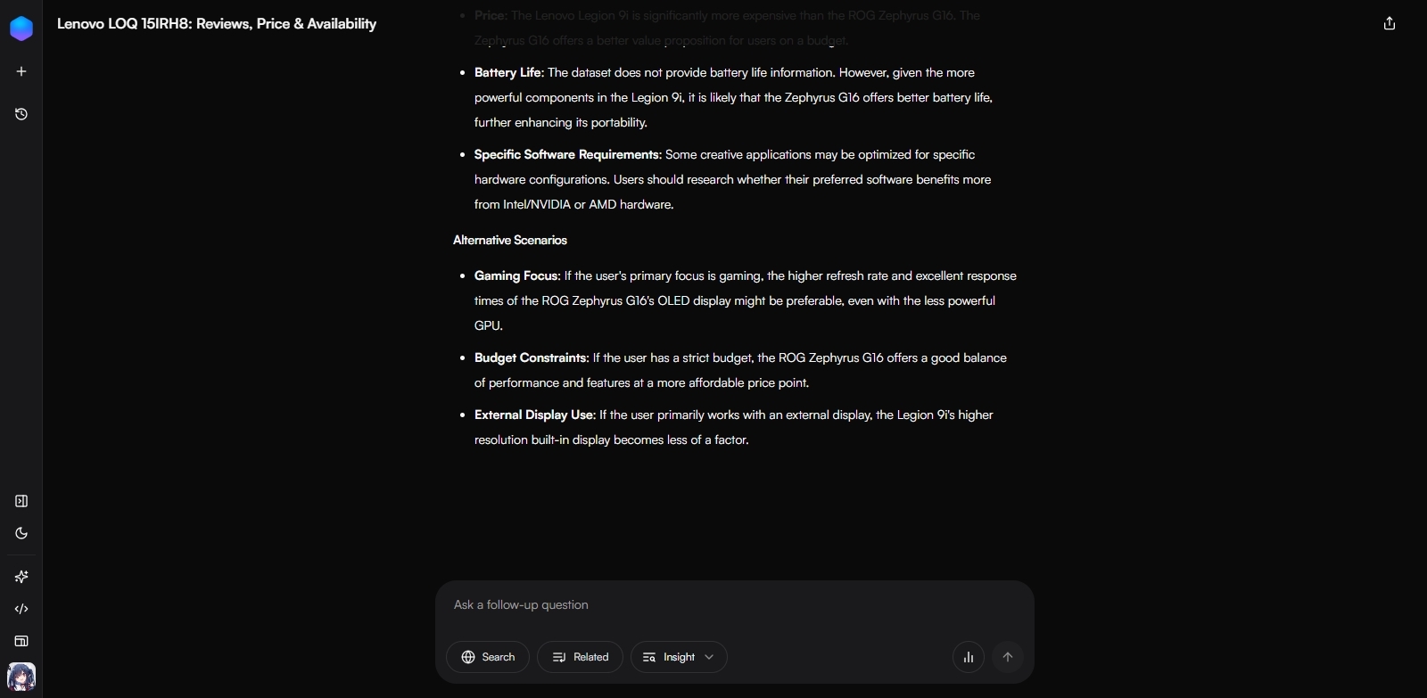The width and height of the screenshot is (1427, 698).
Task: Open the Insight mode dropdown
Action: (679, 657)
